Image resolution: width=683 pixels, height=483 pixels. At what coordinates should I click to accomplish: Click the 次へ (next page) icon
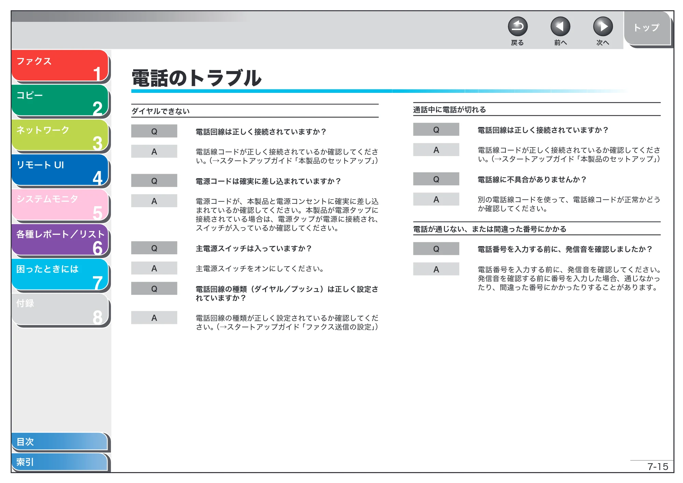click(x=603, y=26)
